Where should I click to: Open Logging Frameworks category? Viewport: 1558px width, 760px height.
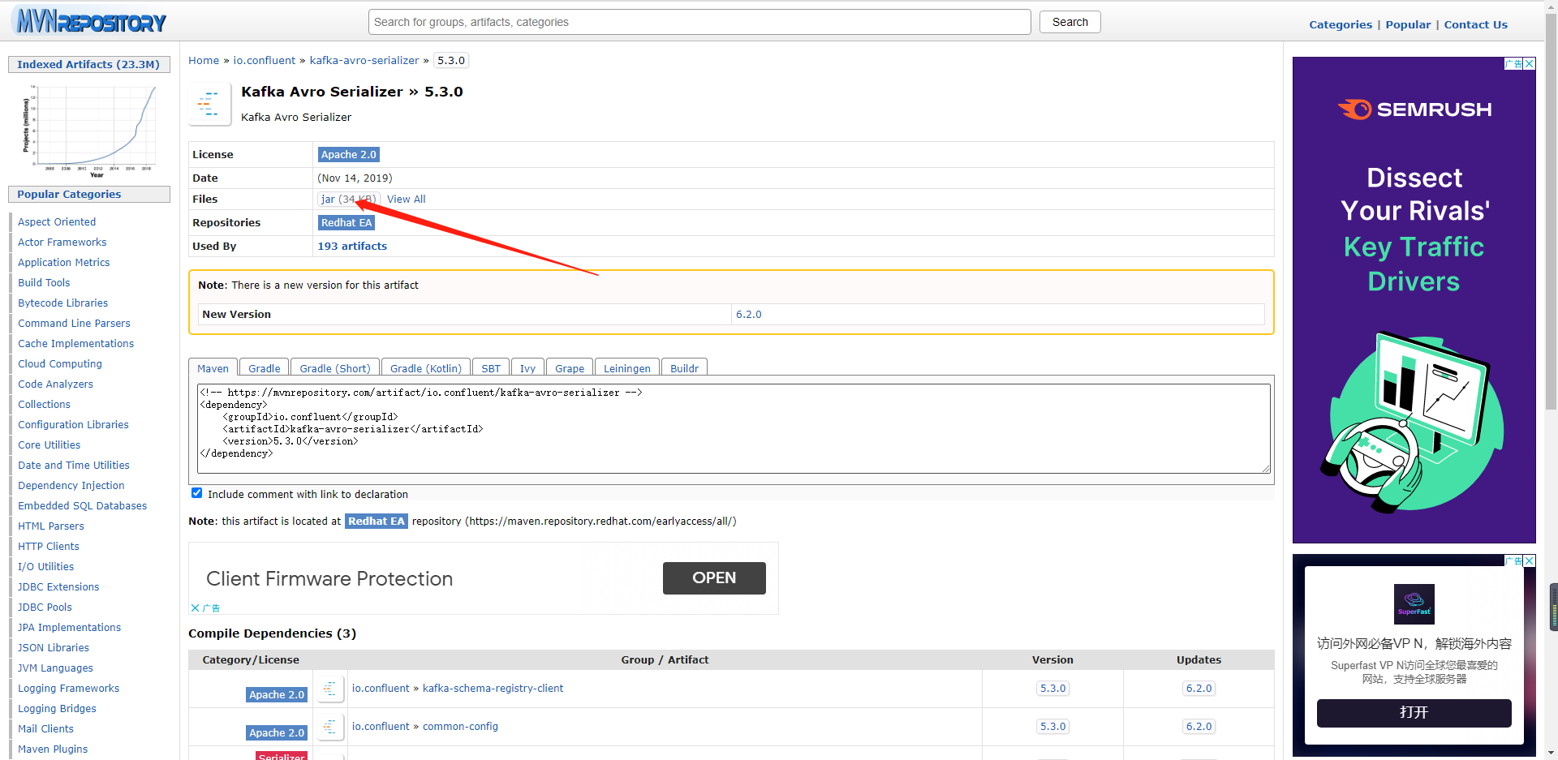point(69,688)
